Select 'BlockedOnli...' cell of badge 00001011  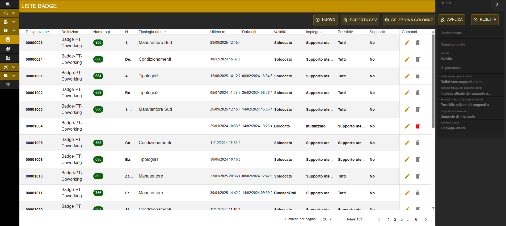pyautogui.click(x=287, y=193)
